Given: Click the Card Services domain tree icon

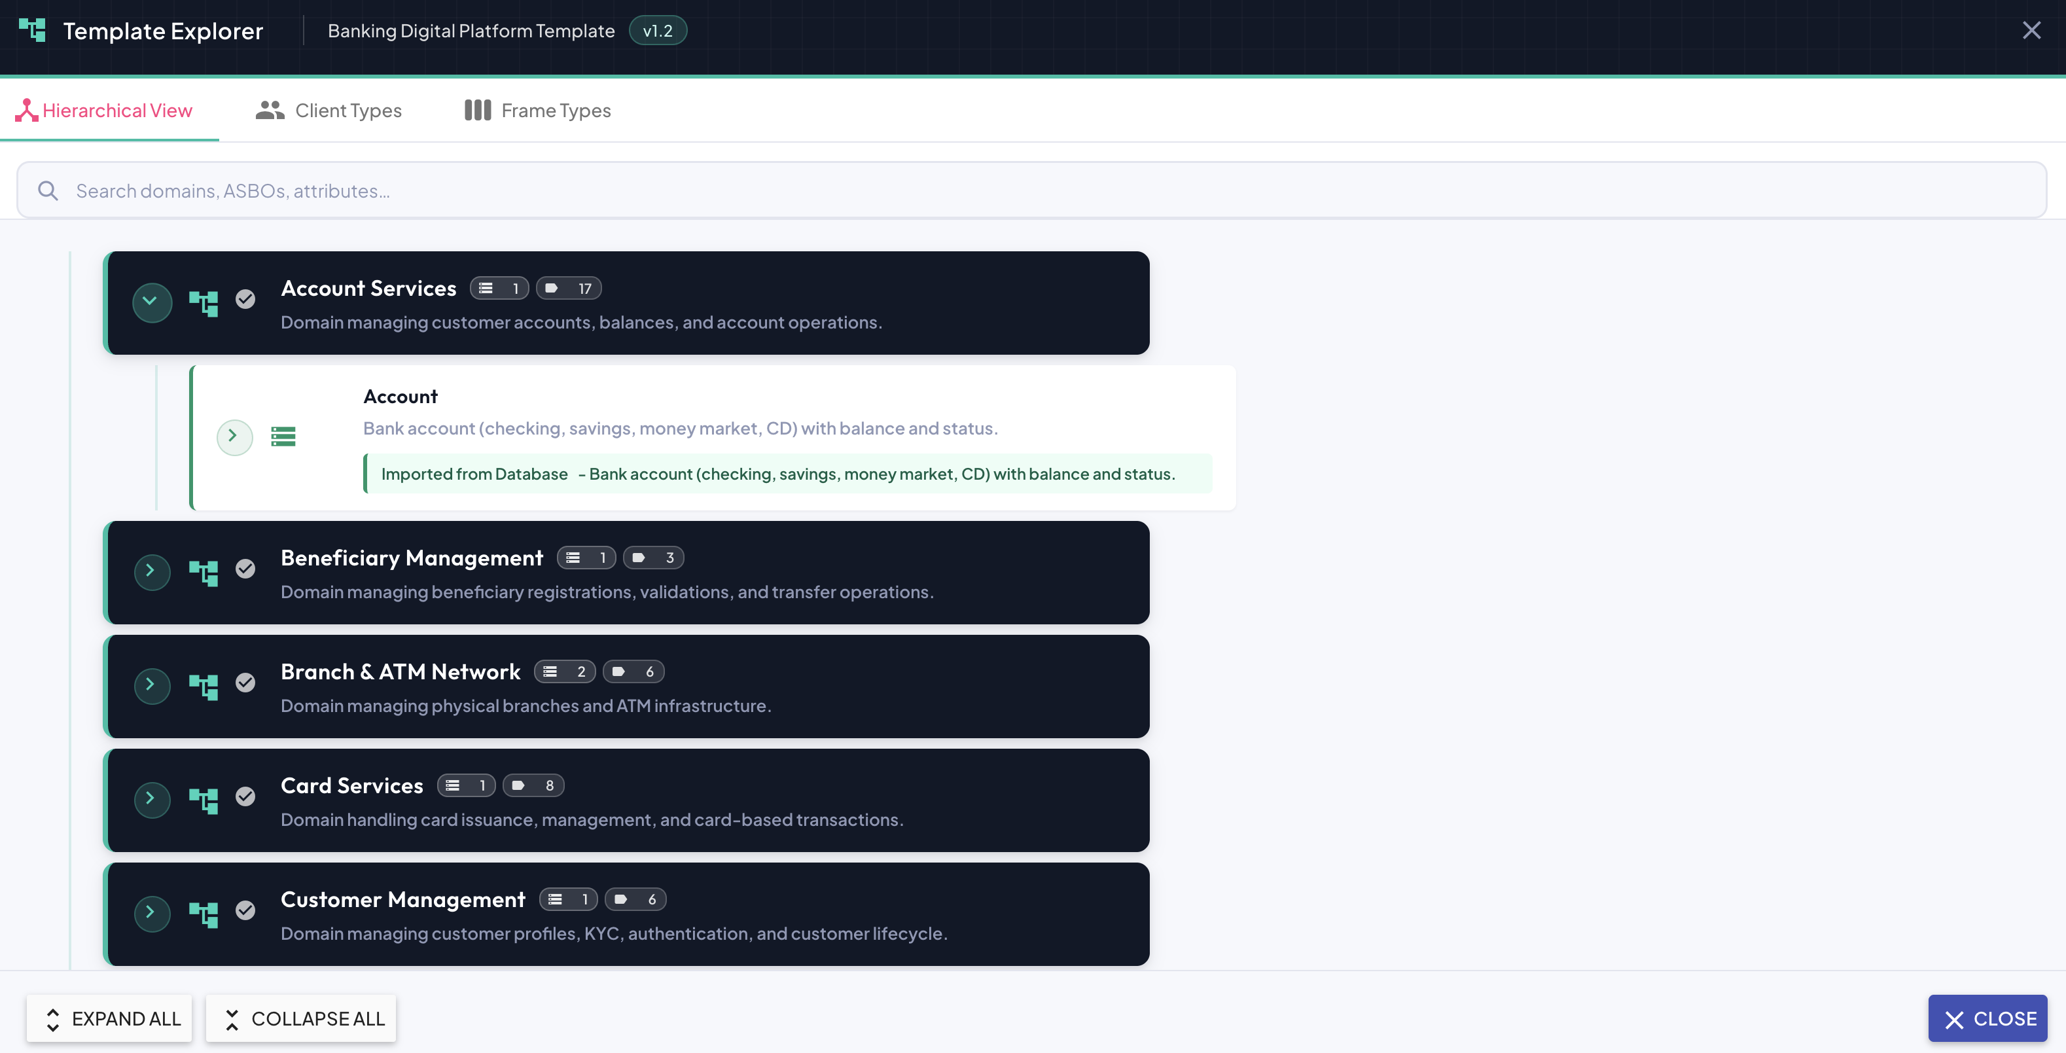Looking at the screenshot, I should pos(204,800).
